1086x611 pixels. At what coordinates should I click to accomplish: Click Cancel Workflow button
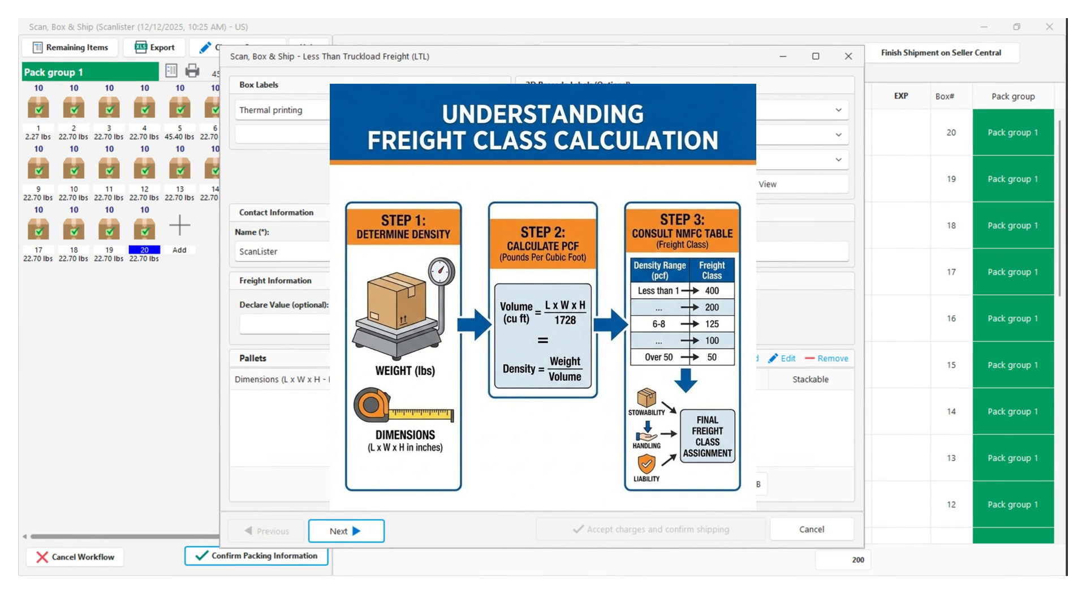click(x=75, y=557)
